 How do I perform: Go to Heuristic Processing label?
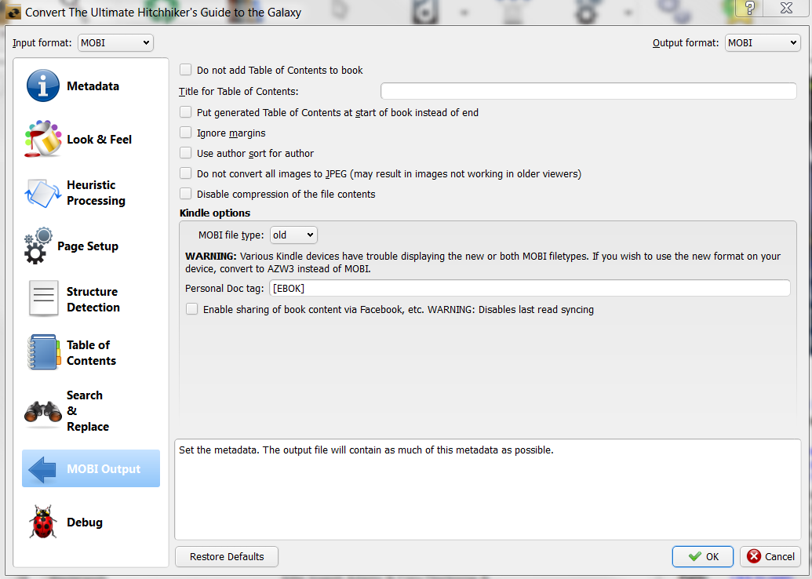tap(96, 193)
